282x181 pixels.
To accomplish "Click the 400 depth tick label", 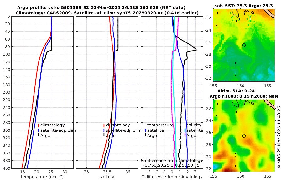I will pyautogui.click(x=6, y=168).
